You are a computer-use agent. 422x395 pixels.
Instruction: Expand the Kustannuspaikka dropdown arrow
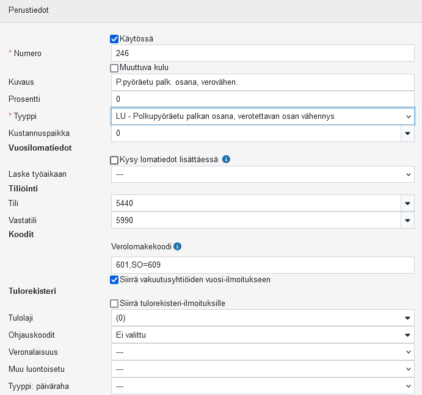point(407,133)
